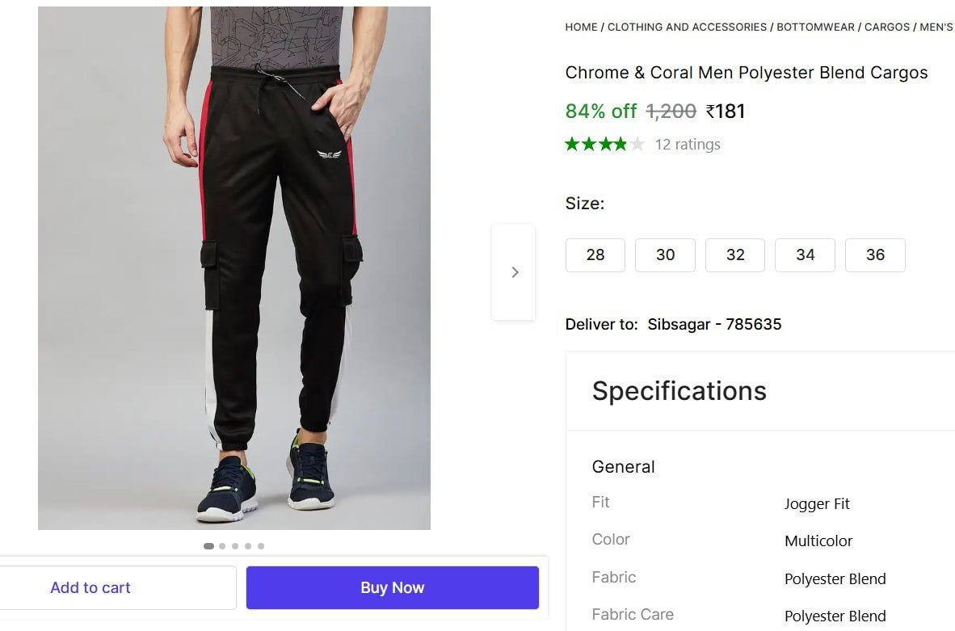This screenshot has width=955, height=631.
Task: Jump to fourth image dot indicator
Action: [x=248, y=546]
